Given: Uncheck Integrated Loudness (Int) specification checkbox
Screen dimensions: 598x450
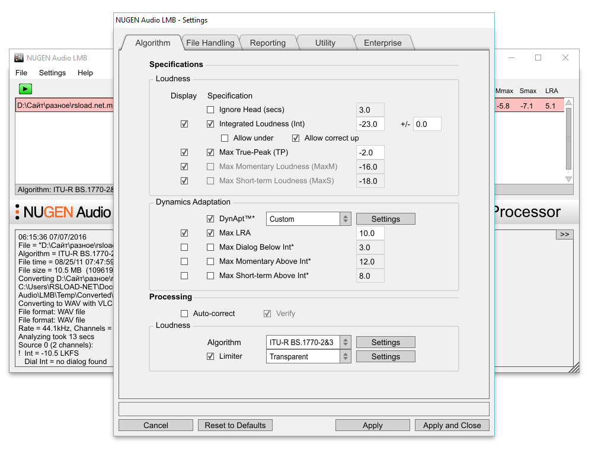Looking at the screenshot, I should (210, 124).
